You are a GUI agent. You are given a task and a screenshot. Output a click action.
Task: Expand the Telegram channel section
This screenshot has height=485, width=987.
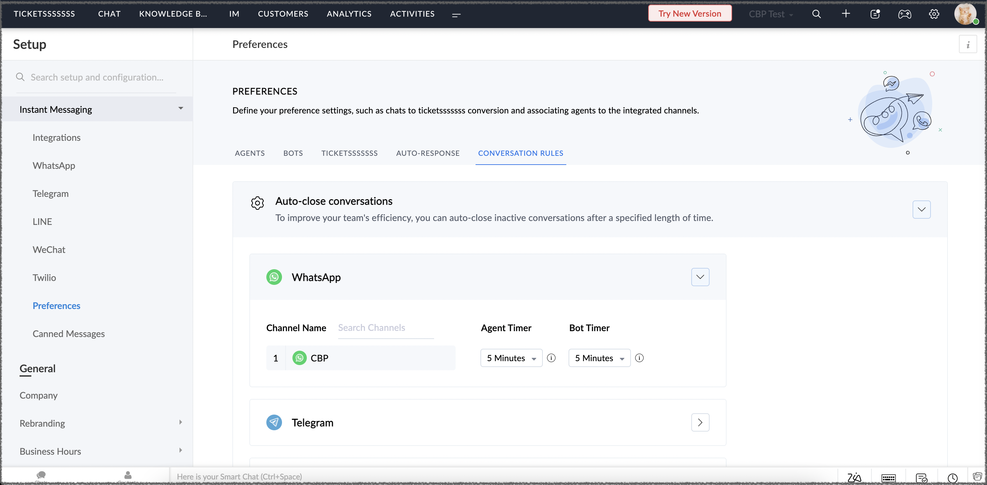click(700, 422)
